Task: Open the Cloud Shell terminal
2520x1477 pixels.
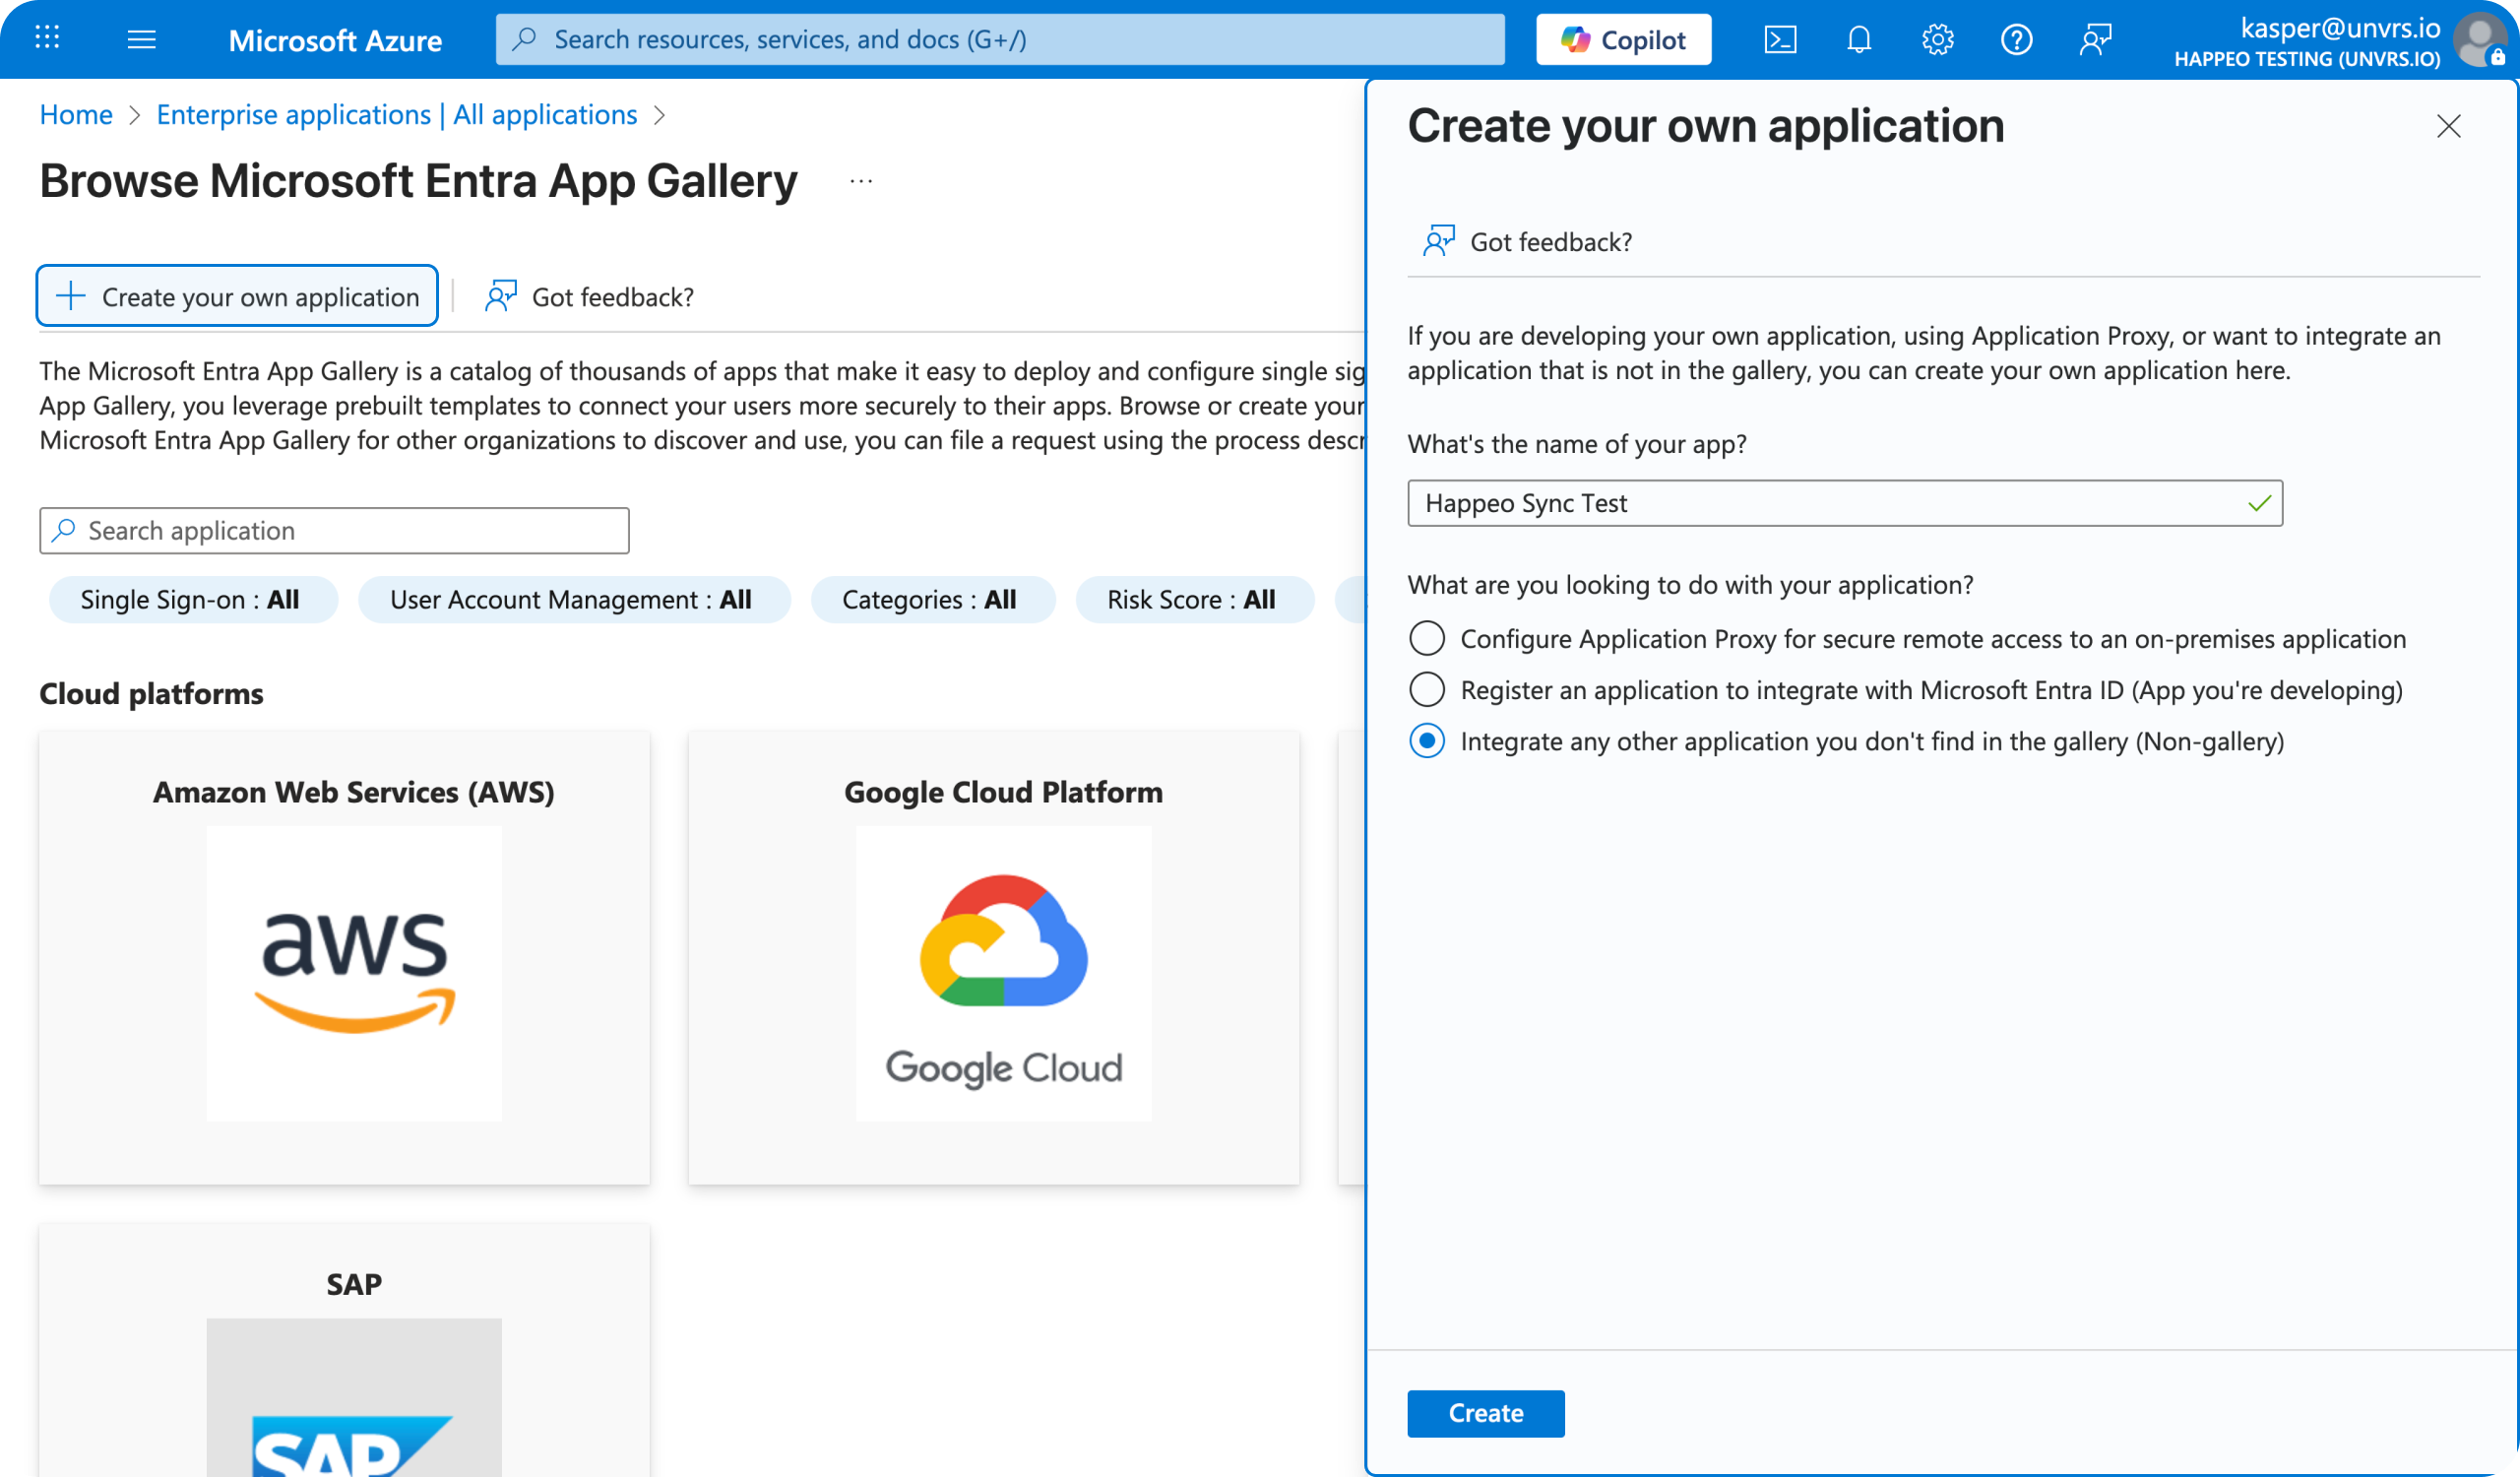Action: [1781, 39]
